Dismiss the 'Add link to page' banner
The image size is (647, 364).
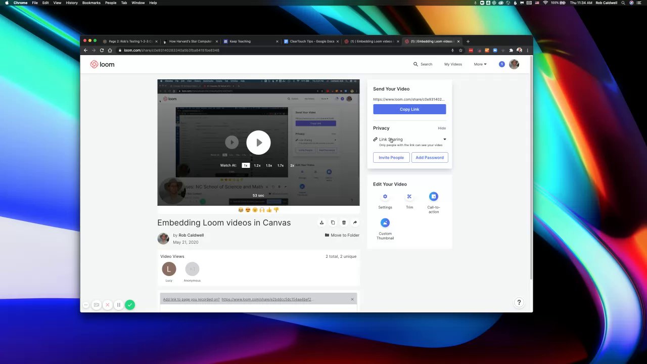pos(352,299)
